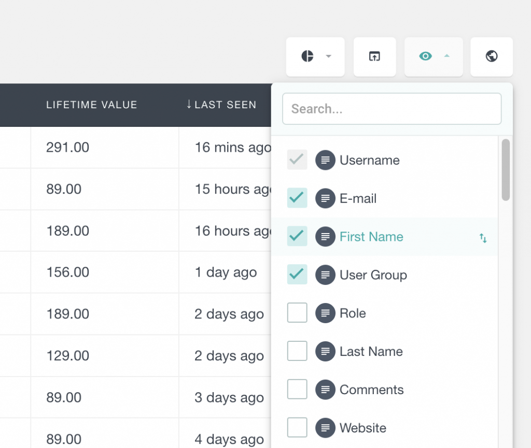The image size is (531, 448).
Task: Click the Last Seen column header
Action: point(226,104)
